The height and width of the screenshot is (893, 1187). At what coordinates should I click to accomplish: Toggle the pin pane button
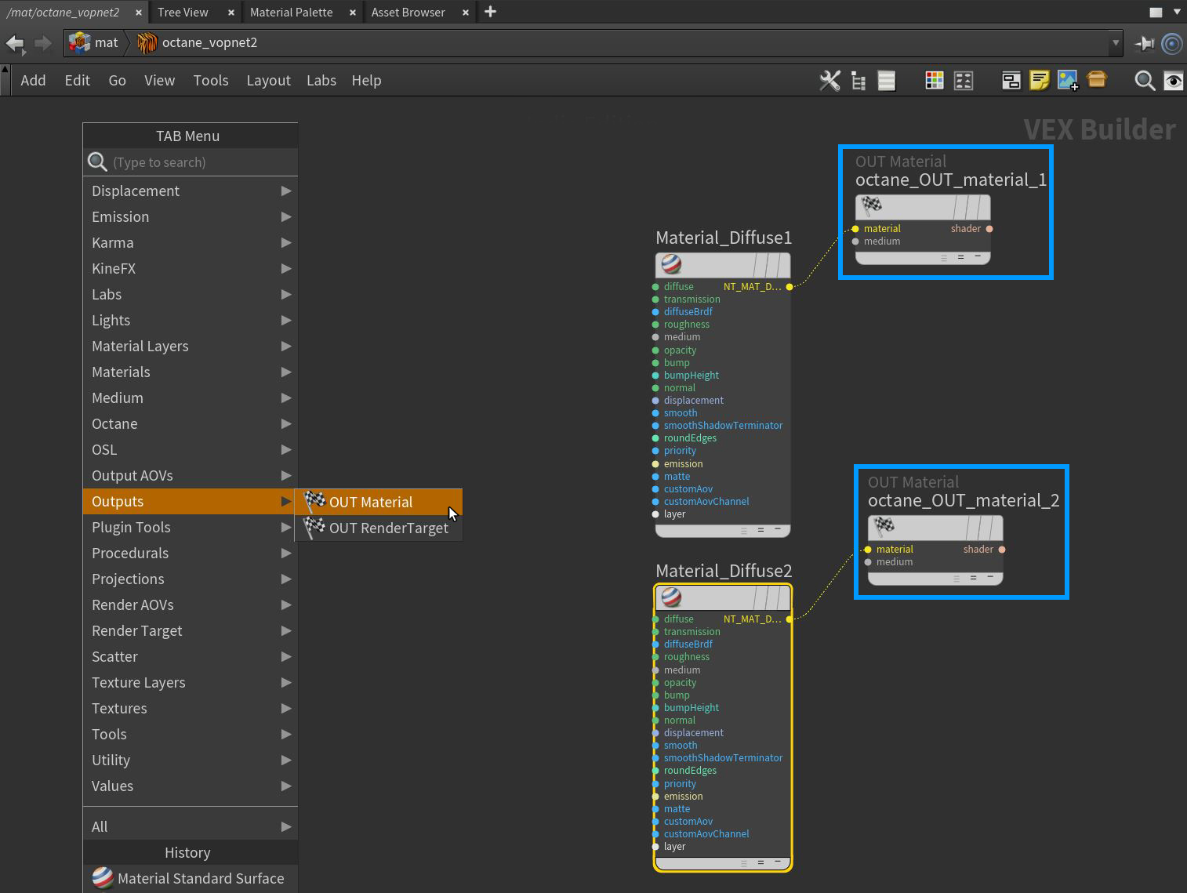point(1145,43)
